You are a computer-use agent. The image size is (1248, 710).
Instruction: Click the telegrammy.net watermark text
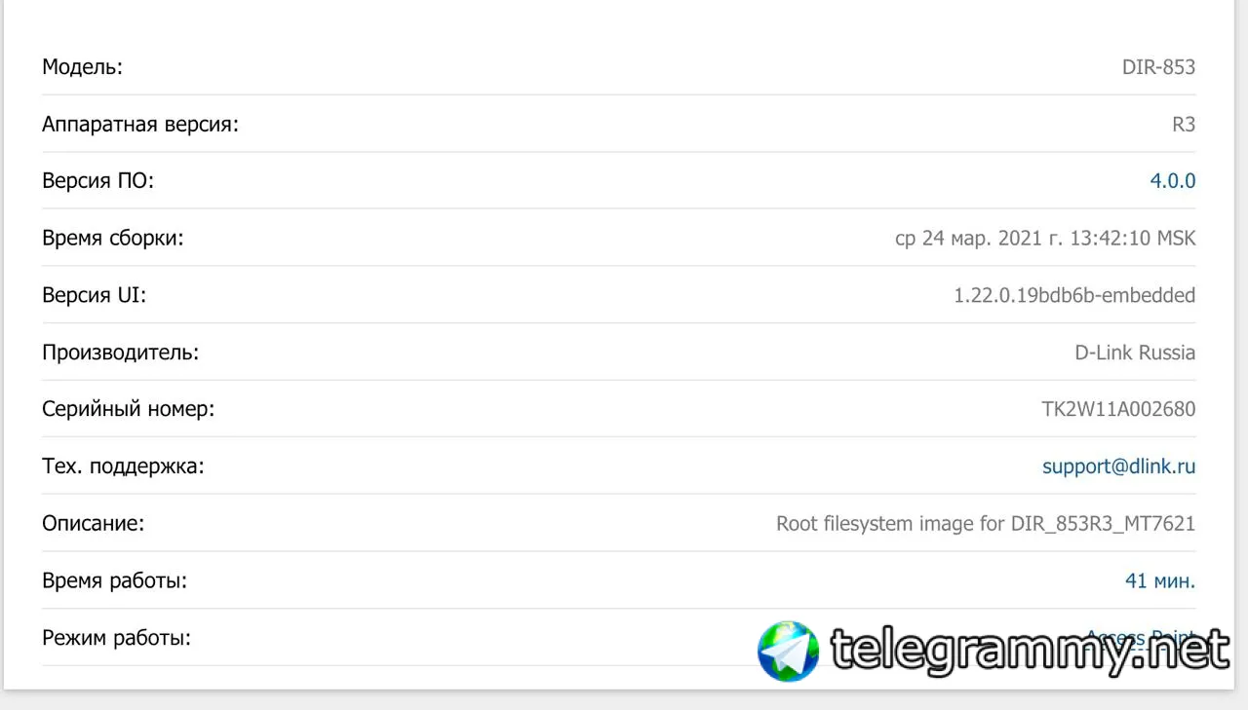pos(1030,650)
